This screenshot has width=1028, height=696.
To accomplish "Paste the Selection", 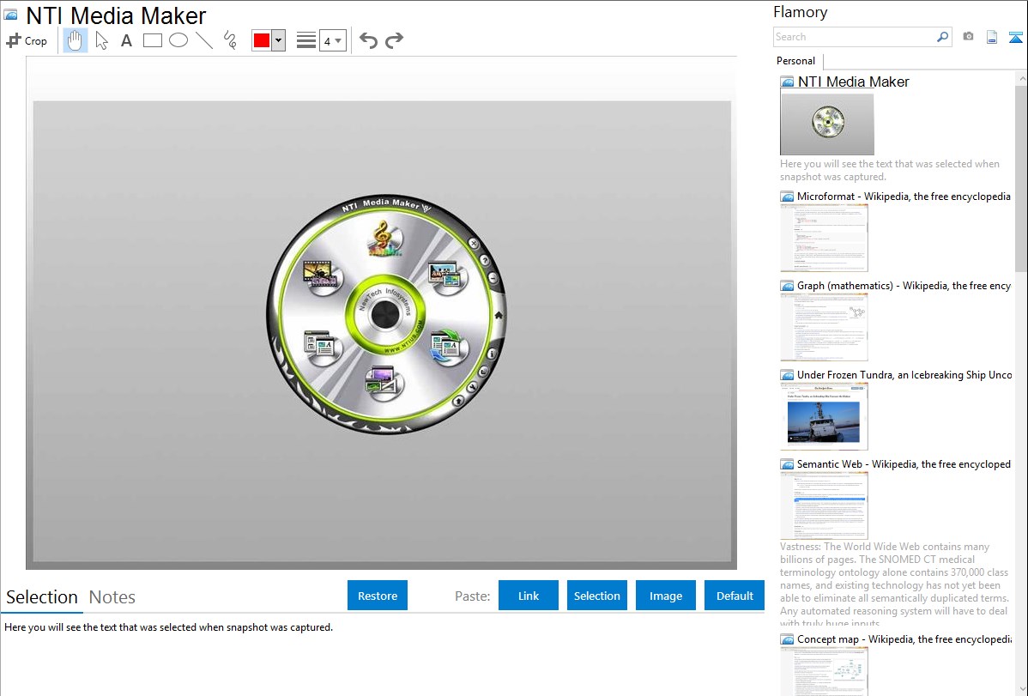I will 597,596.
